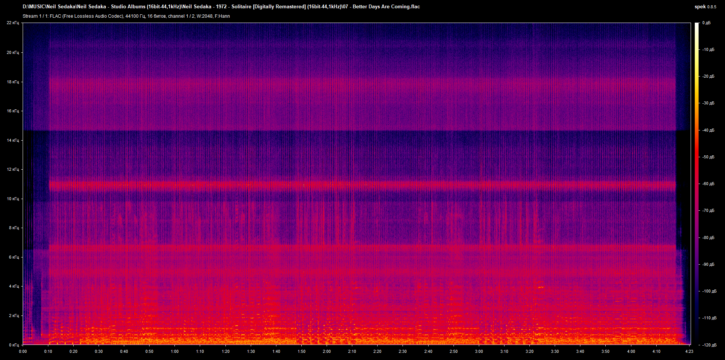Click the '1:30' time axis label

pyautogui.click(x=251, y=351)
